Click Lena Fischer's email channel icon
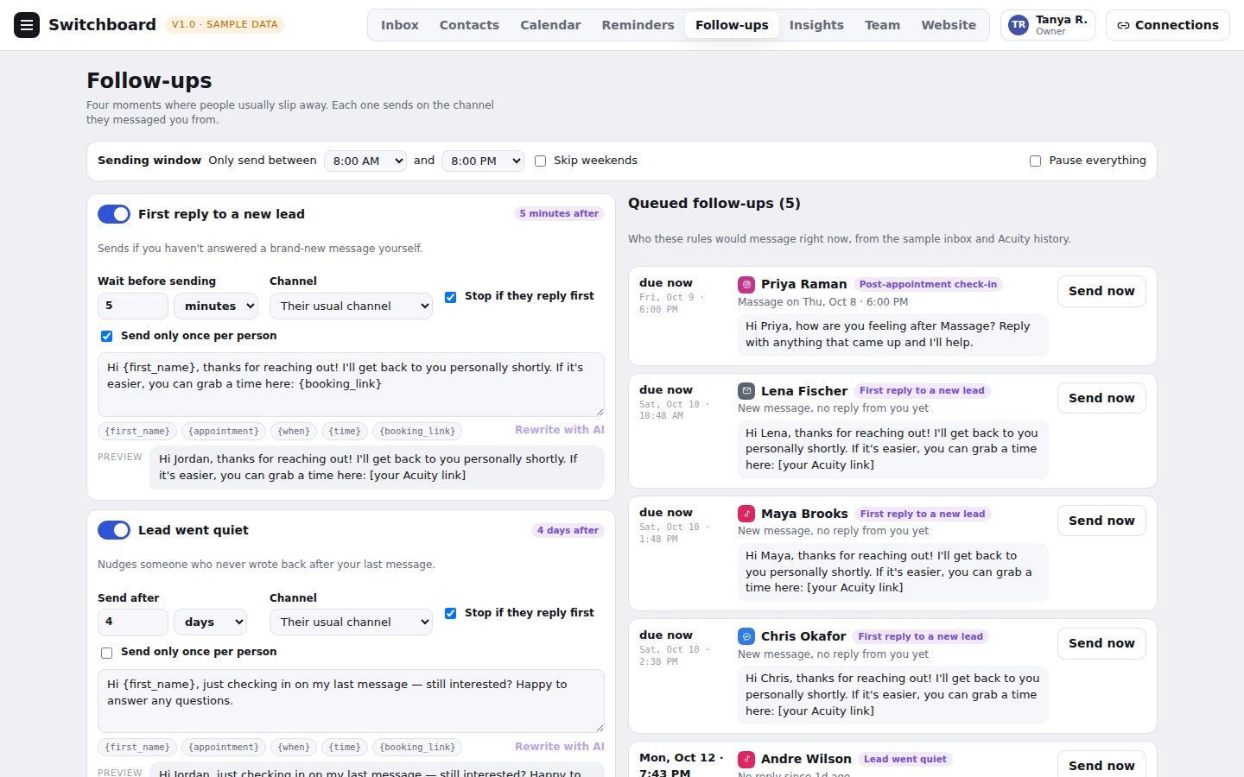This screenshot has width=1244, height=777. pos(746,391)
